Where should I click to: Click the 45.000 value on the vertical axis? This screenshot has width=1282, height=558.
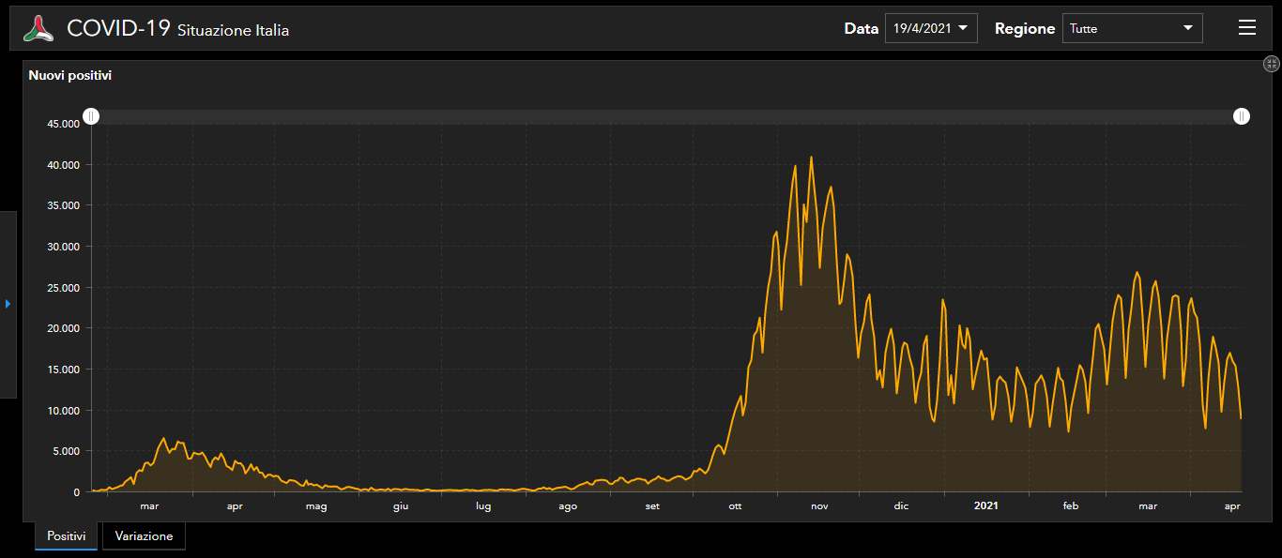64,124
